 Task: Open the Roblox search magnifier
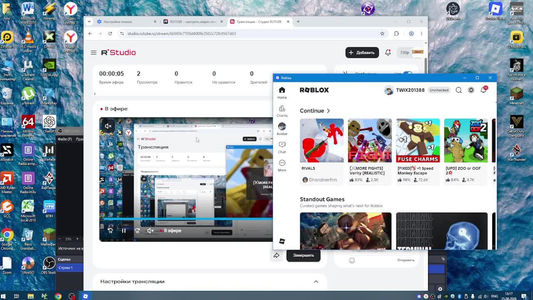pyautogui.click(x=459, y=90)
